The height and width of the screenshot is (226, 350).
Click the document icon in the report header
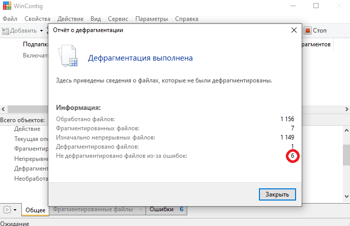(x=67, y=57)
